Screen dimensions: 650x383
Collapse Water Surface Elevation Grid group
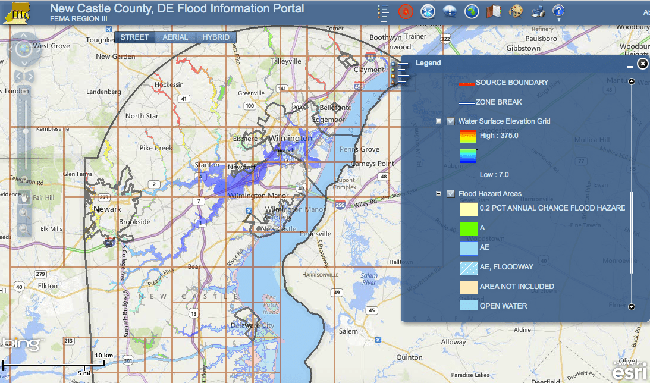[438, 121]
